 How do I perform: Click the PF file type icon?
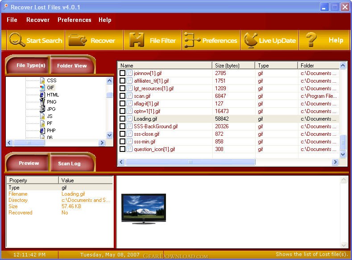click(x=42, y=123)
